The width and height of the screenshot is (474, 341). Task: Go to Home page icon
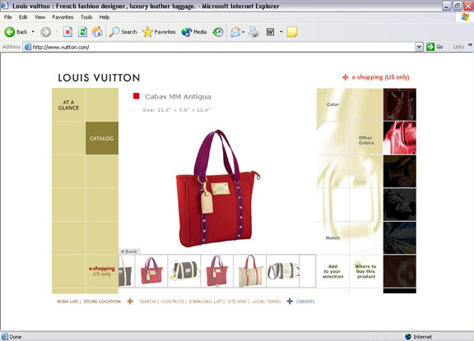(x=97, y=32)
